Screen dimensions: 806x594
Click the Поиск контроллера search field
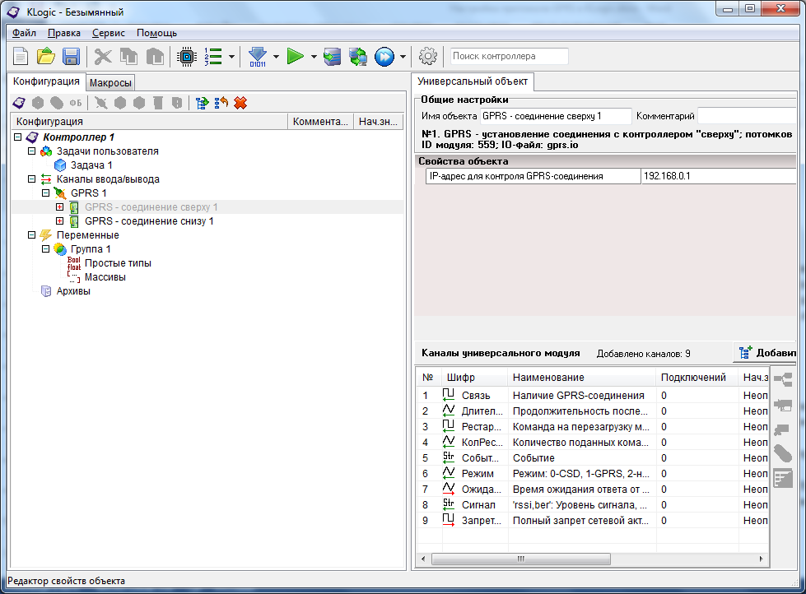click(x=509, y=57)
